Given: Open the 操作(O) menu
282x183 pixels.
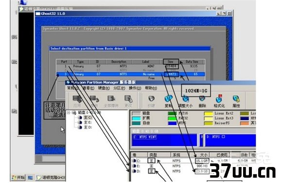Looking at the screenshot, I should tap(135, 88).
